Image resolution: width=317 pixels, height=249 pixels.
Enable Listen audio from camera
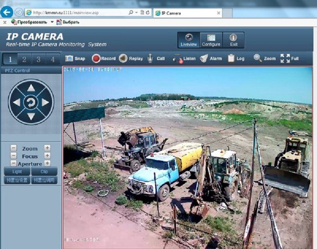(x=178, y=59)
